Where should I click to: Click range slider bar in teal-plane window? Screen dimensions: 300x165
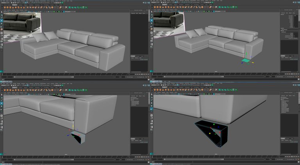[x=194, y=77]
